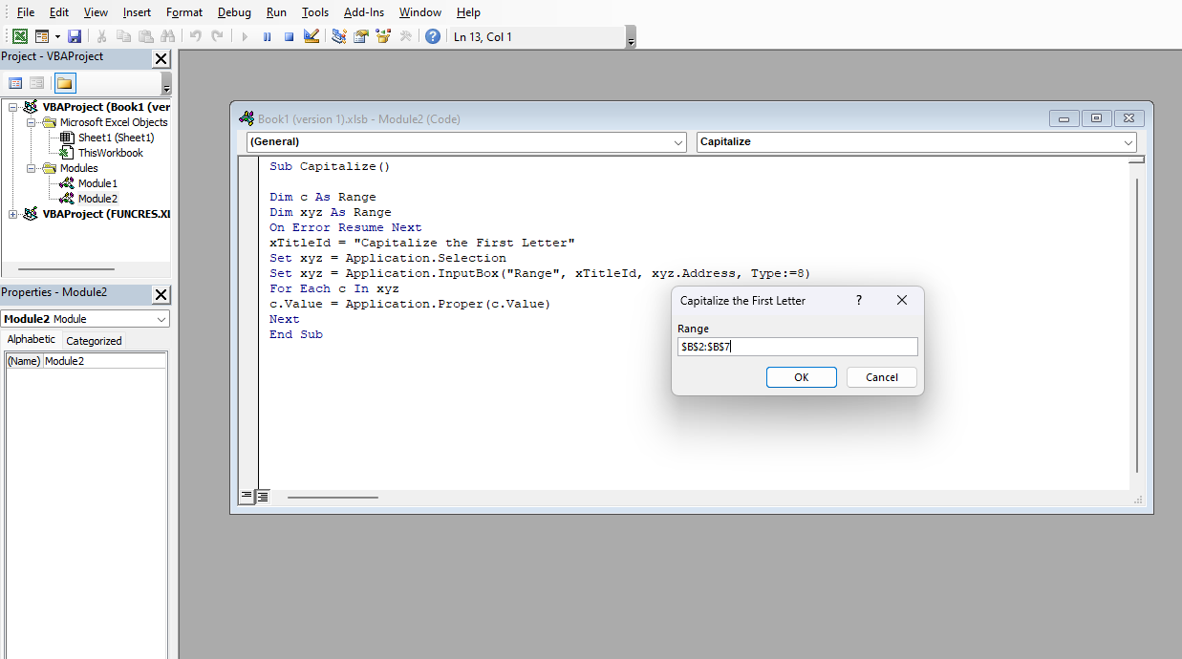The height and width of the screenshot is (659, 1182).
Task: Save the workbook using the floppy disk icon
Action: (x=74, y=36)
